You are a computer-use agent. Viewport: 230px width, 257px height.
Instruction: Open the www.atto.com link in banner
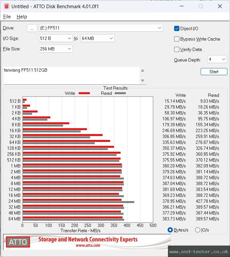click(x=88, y=245)
